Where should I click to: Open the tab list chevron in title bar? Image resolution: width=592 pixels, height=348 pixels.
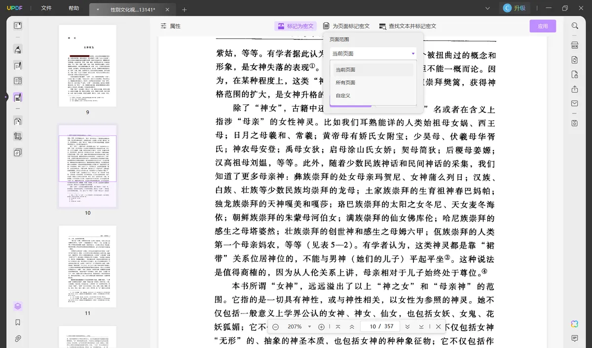click(x=487, y=8)
